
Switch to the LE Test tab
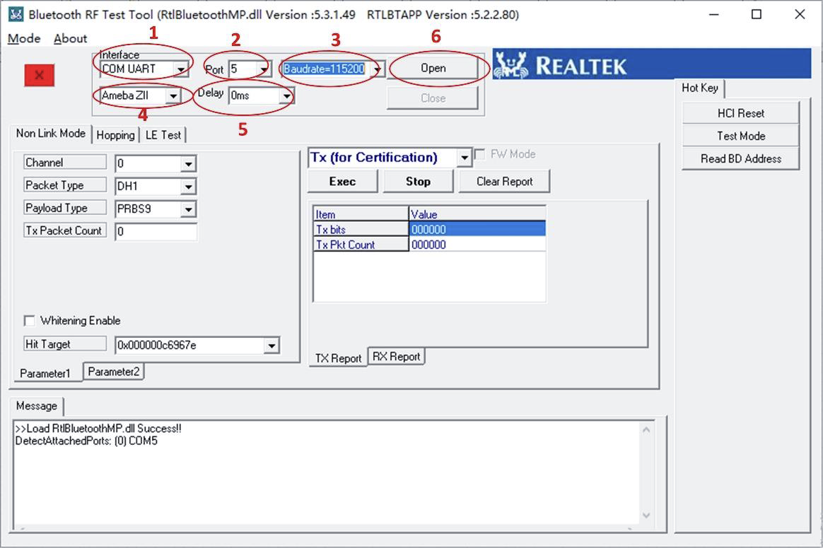(163, 136)
